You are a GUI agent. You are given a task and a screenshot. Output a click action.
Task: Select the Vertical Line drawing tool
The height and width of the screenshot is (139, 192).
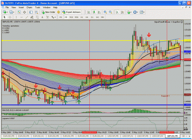click(16, 17)
